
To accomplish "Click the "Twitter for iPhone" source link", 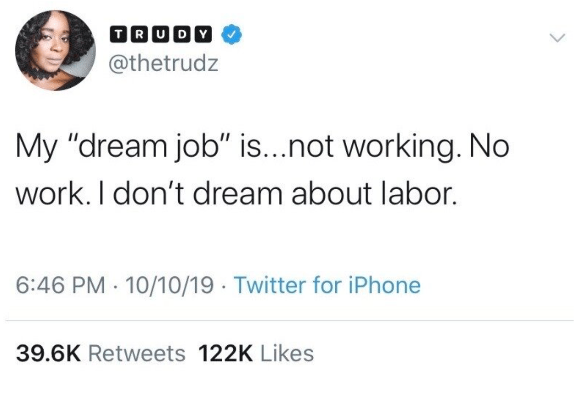I will click(327, 286).
